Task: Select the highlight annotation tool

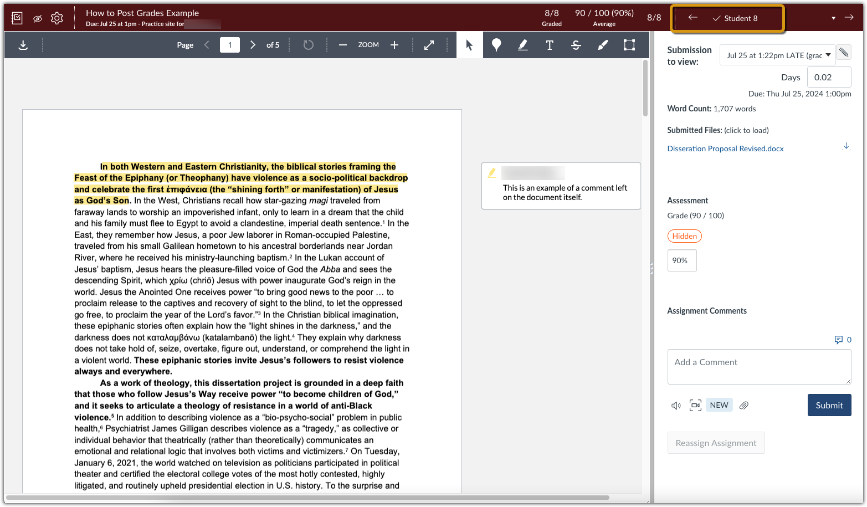Action: (523, 45)
